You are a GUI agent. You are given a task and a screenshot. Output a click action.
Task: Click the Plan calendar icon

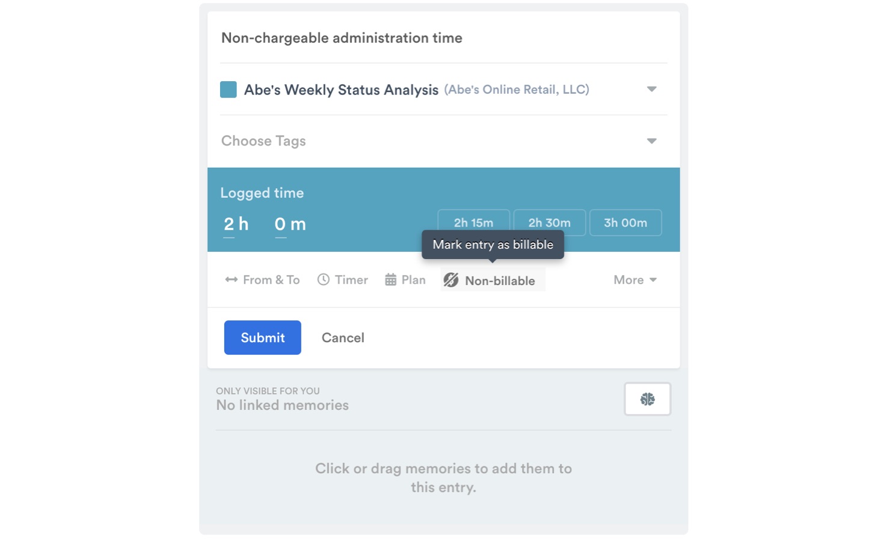(391, 280)
